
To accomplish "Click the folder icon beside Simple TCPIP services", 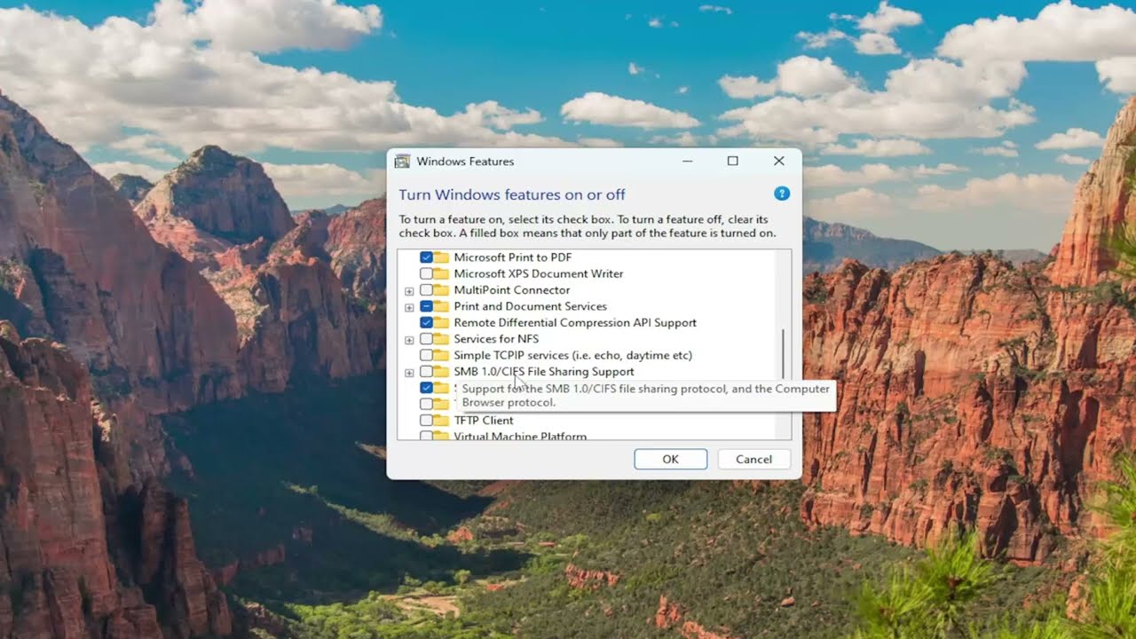I will [441, 355].
